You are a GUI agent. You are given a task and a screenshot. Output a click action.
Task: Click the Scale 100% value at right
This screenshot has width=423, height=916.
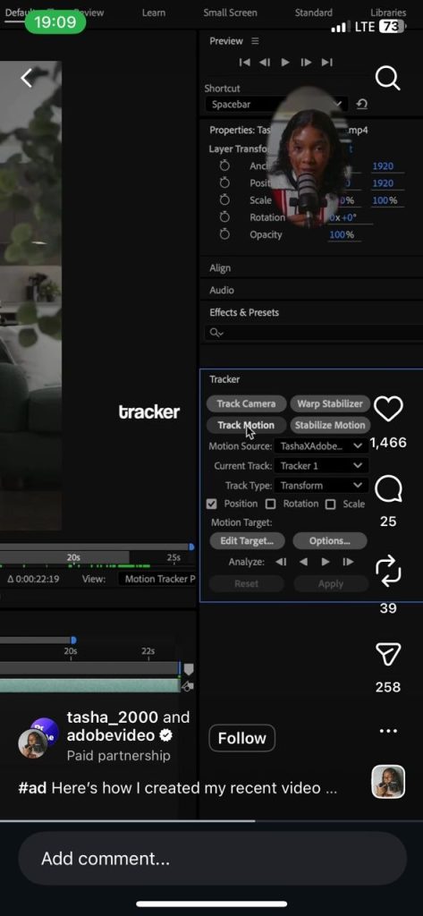coord(385,200)
